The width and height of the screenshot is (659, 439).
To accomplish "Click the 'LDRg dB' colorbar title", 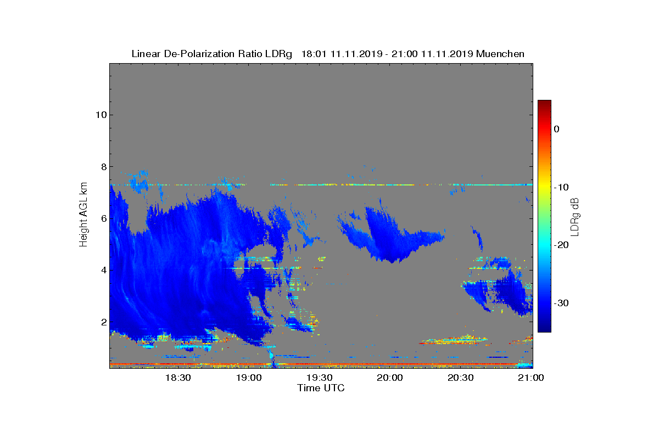I will tap(575, 216).
